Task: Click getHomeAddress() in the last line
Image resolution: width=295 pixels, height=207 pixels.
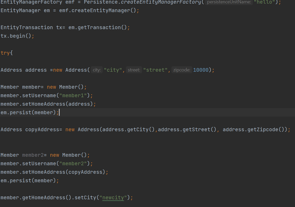Action: [x=47, y=198]
